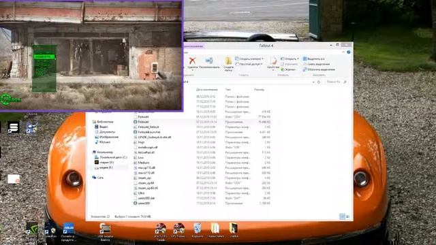Image resolution: width=436 pixels, height=245 pixels.
Task: Collapse the ribbon with the chevron
Action: click(343, 52)
